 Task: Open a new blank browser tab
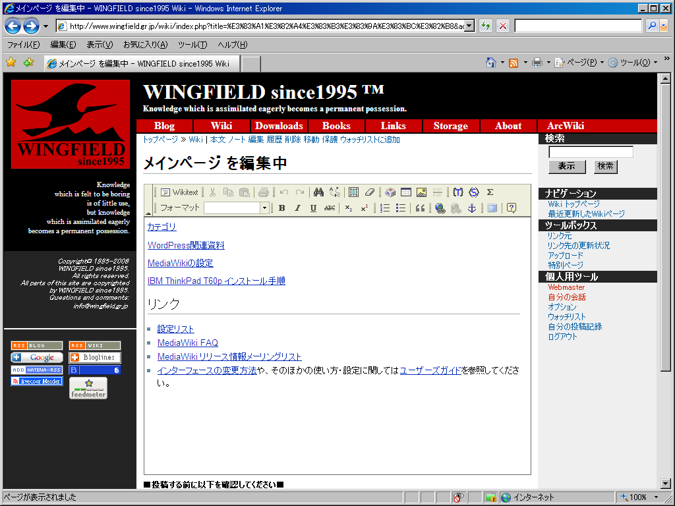251,64
